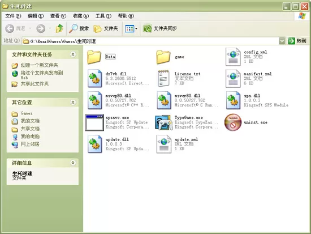Open the Data folder icon
The image size is (311, 234).
click(94, 57)
